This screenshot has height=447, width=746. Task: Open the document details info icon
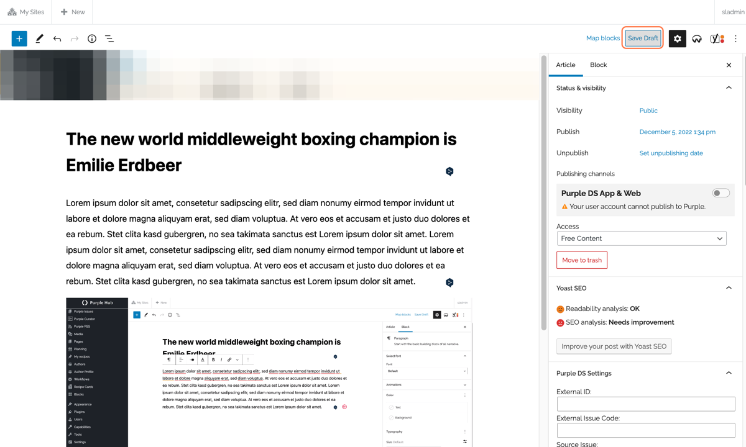coord(92,38)
